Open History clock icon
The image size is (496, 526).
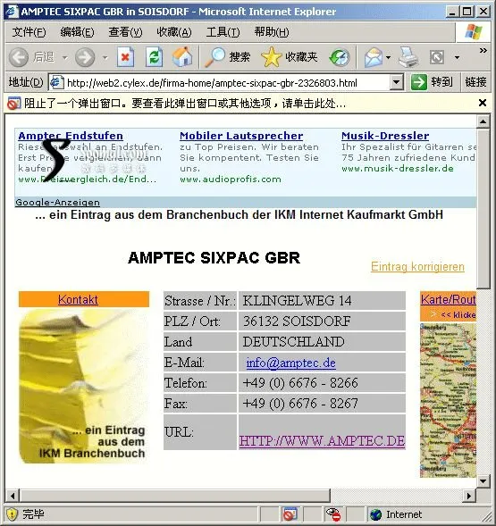tap(340, 57)
